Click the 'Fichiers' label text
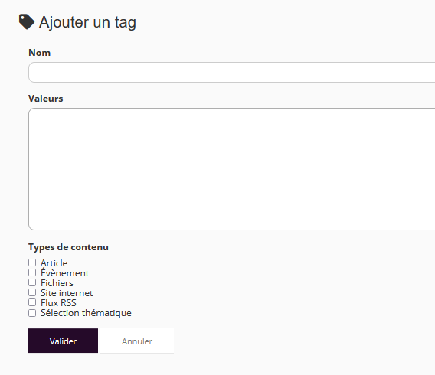 (x=57, y=283)
